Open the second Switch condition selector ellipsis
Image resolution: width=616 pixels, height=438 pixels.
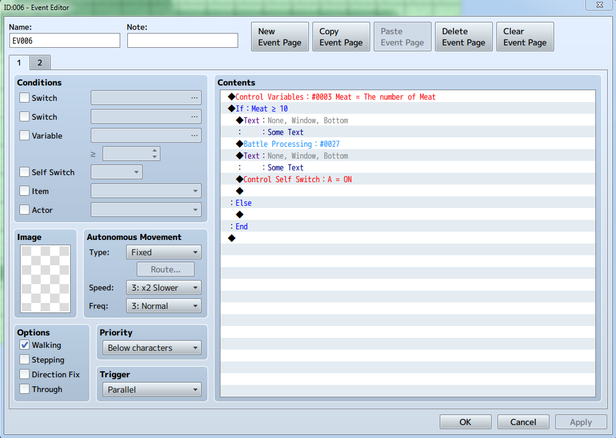point(195,117)
